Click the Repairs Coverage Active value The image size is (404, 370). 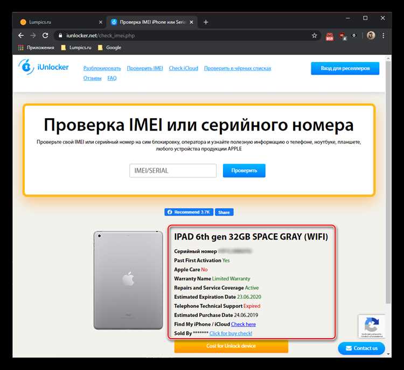tap(252, 287)
